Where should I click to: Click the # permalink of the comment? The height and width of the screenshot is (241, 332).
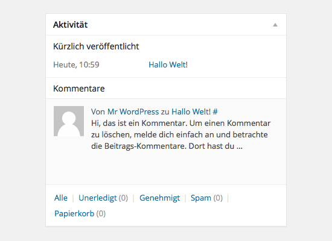click(x=215, y=111)
